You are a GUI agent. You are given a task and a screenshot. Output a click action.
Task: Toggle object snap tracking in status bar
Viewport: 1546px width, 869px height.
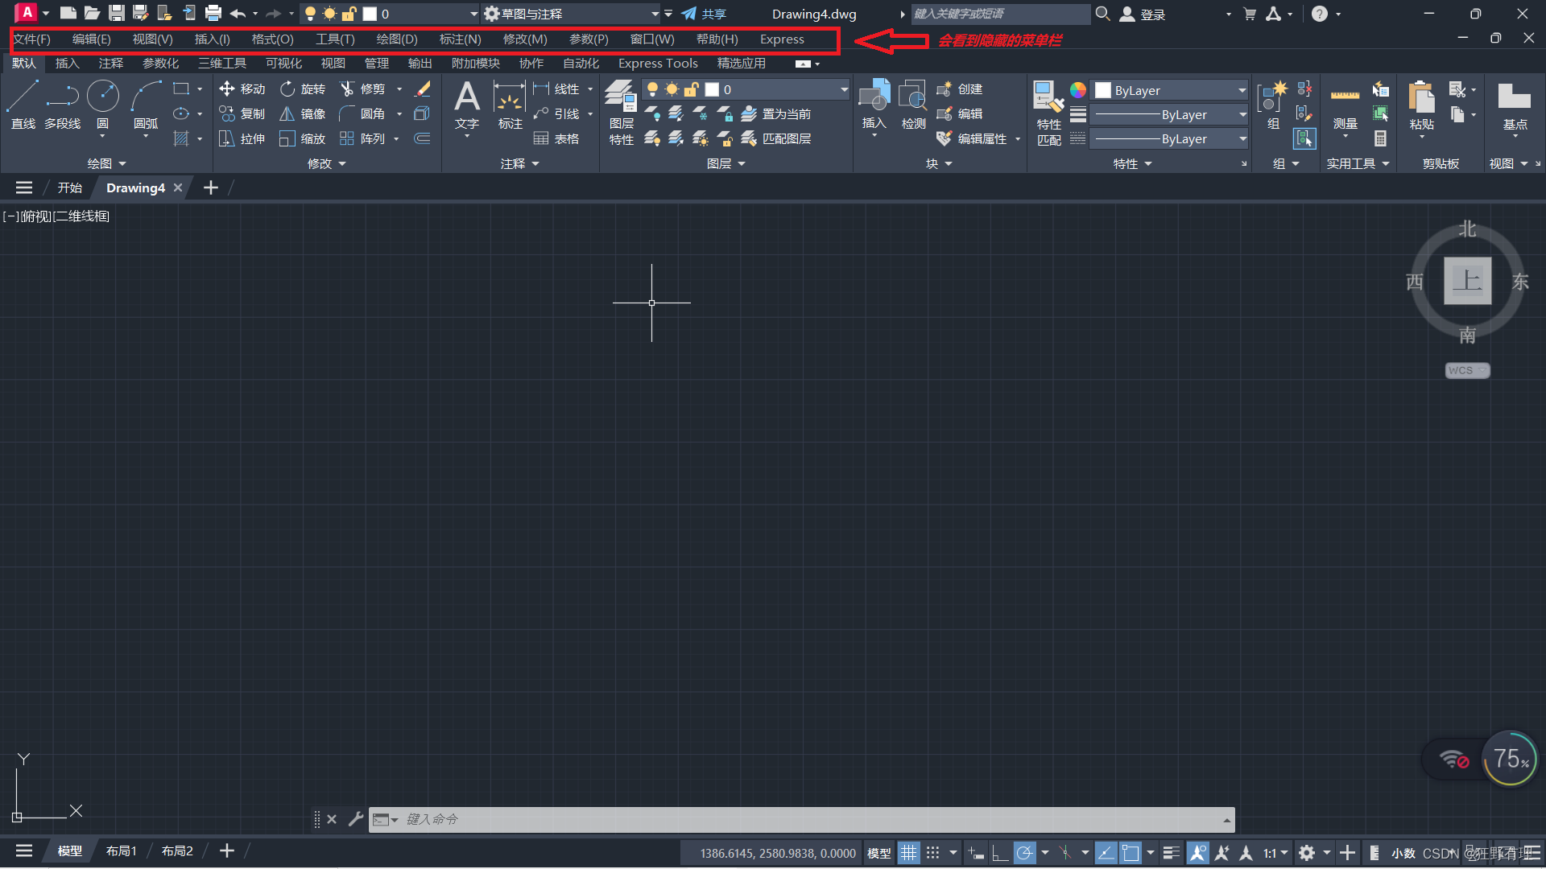1106,852
